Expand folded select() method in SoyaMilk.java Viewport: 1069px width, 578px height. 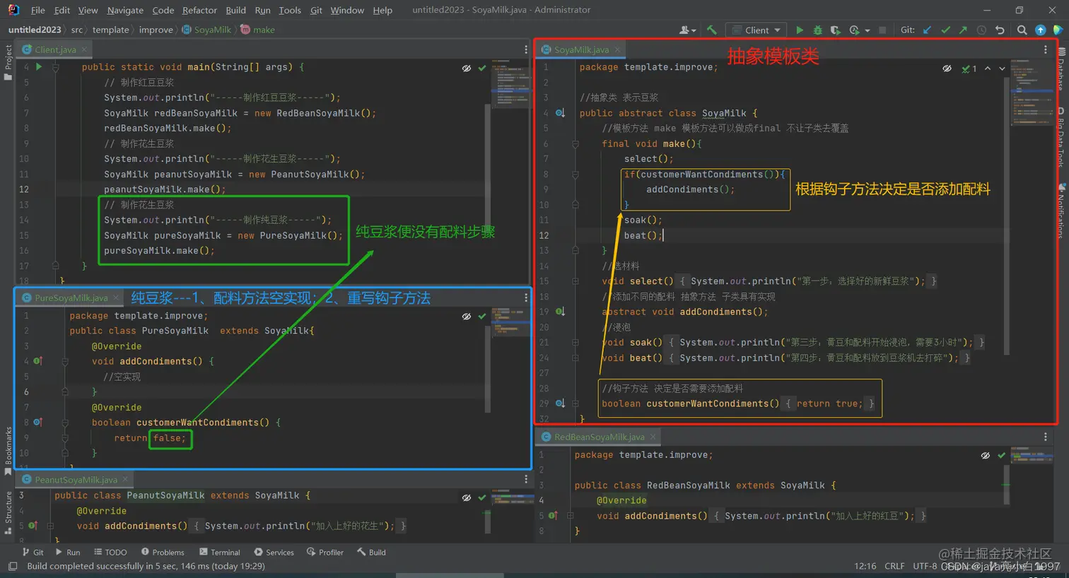point(575,281)
